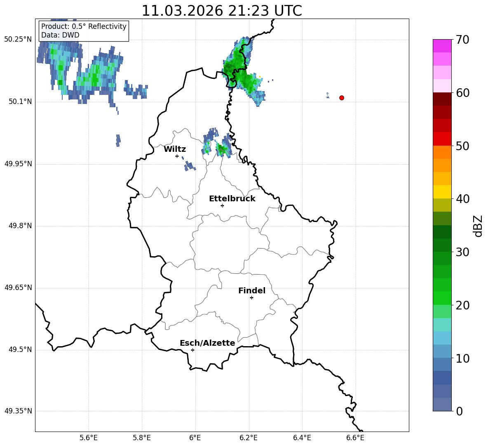The height and width of the screenshot is (446, 488).
Task: Click the colorbar tick label 20
Action: (x=462, y=305)
